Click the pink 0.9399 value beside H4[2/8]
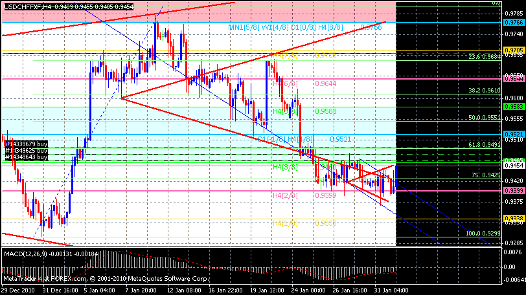526x295 pixels. click(x=325, y=195)
